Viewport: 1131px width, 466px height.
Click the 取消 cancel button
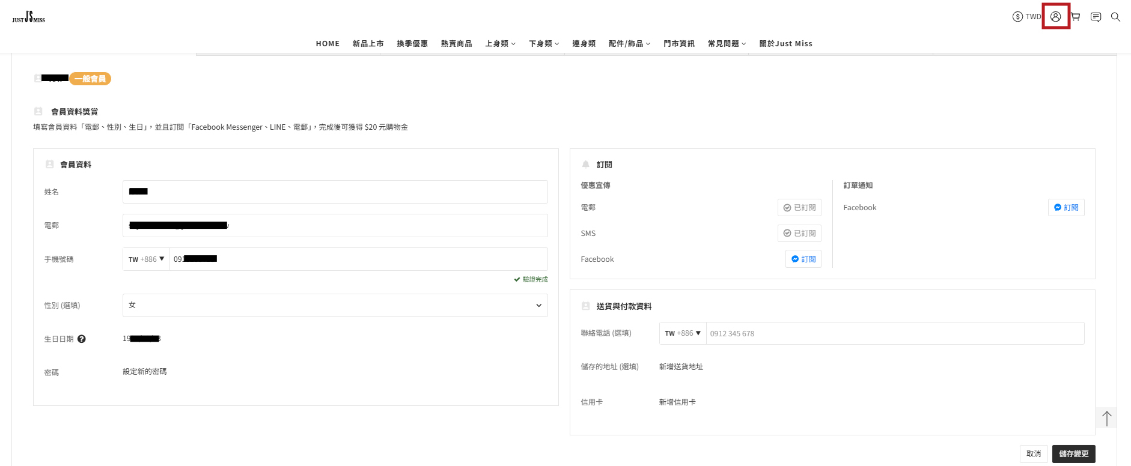1034,454
